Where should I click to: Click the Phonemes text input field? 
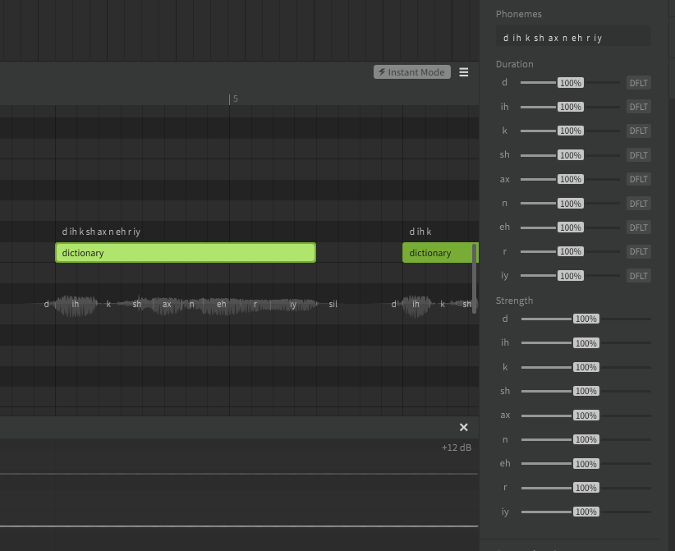point(573,38)
